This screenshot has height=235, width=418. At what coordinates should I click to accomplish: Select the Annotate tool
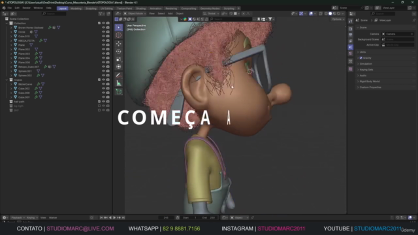pos(119,76)
